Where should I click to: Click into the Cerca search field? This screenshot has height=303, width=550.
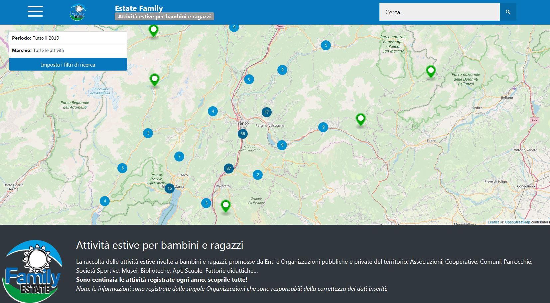tap(439, 12)
